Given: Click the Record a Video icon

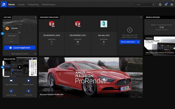Looking at the screenshot, I should click(x=29, y=81).
